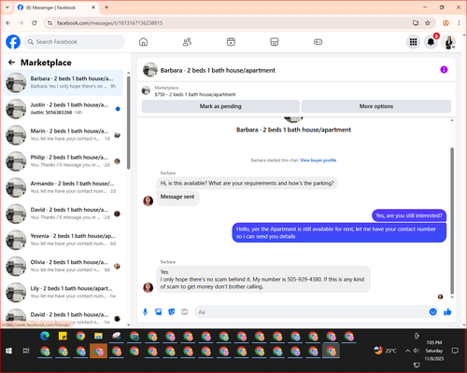
Task: Click the chat messages scrollbar
Action: point(452,221)
